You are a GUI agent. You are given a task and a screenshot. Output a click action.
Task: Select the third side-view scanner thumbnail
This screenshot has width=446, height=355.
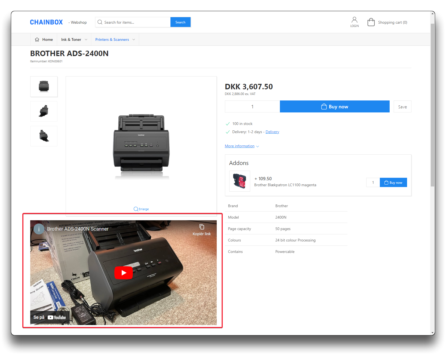[44, 136]
